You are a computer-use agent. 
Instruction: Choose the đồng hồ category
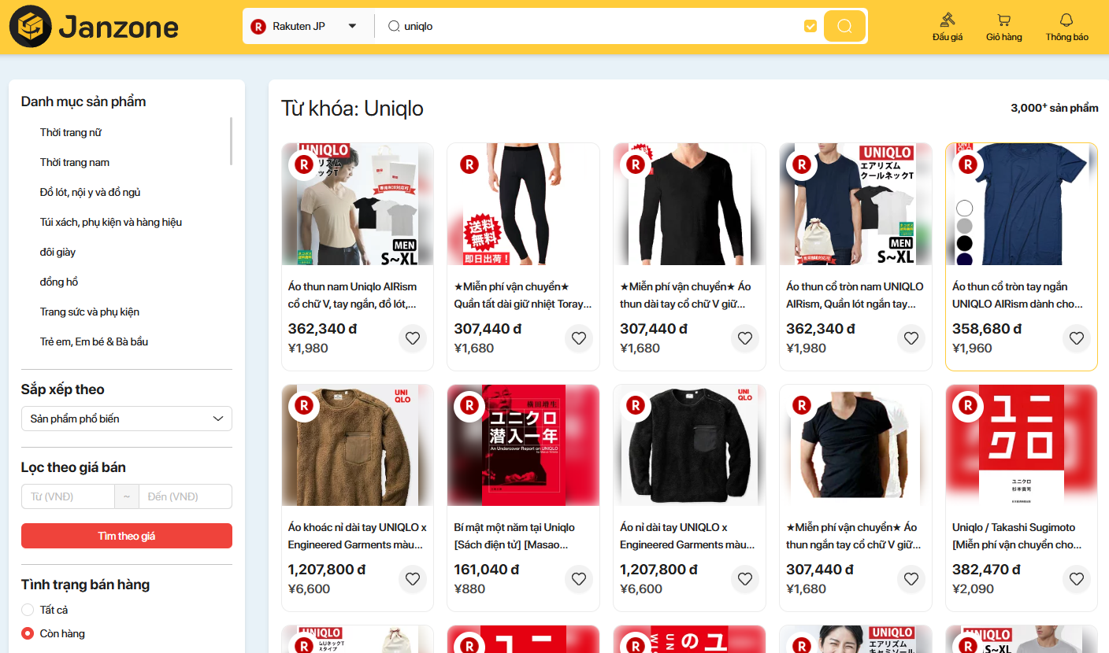59,282
